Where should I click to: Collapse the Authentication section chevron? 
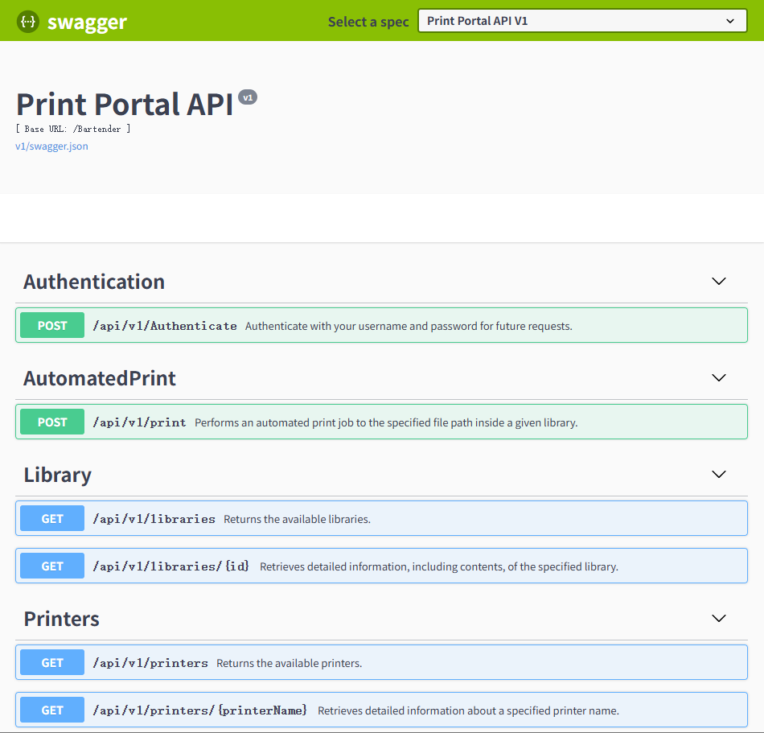point(719,281)
